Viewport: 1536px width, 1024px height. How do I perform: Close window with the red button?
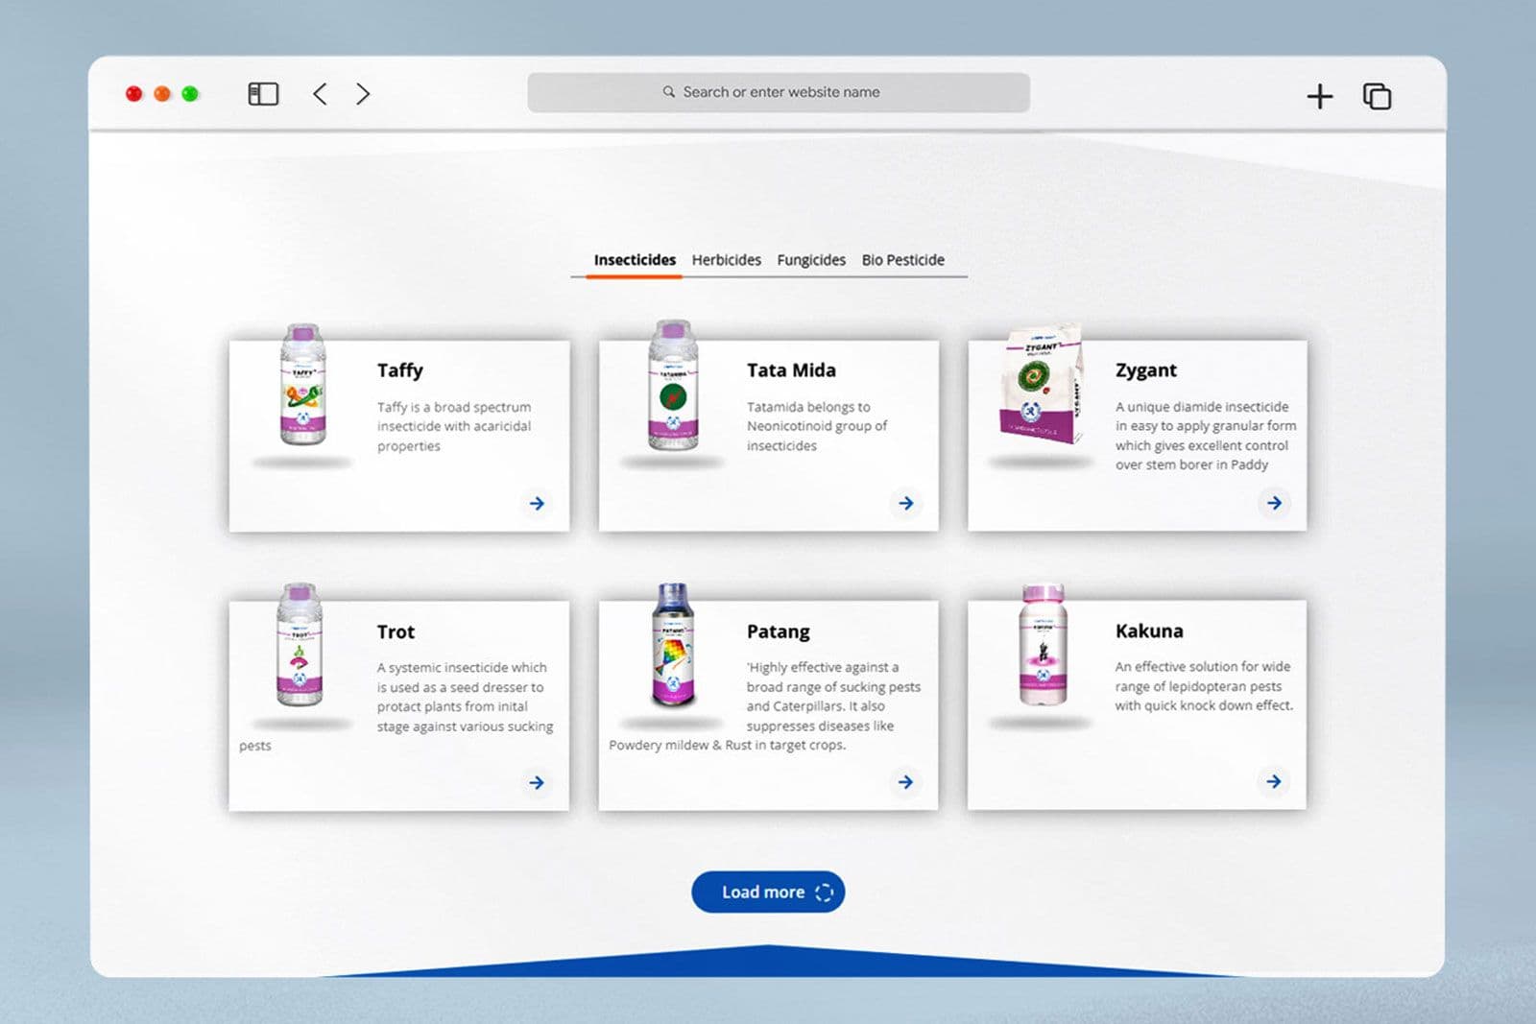click(x=133, y=93)
